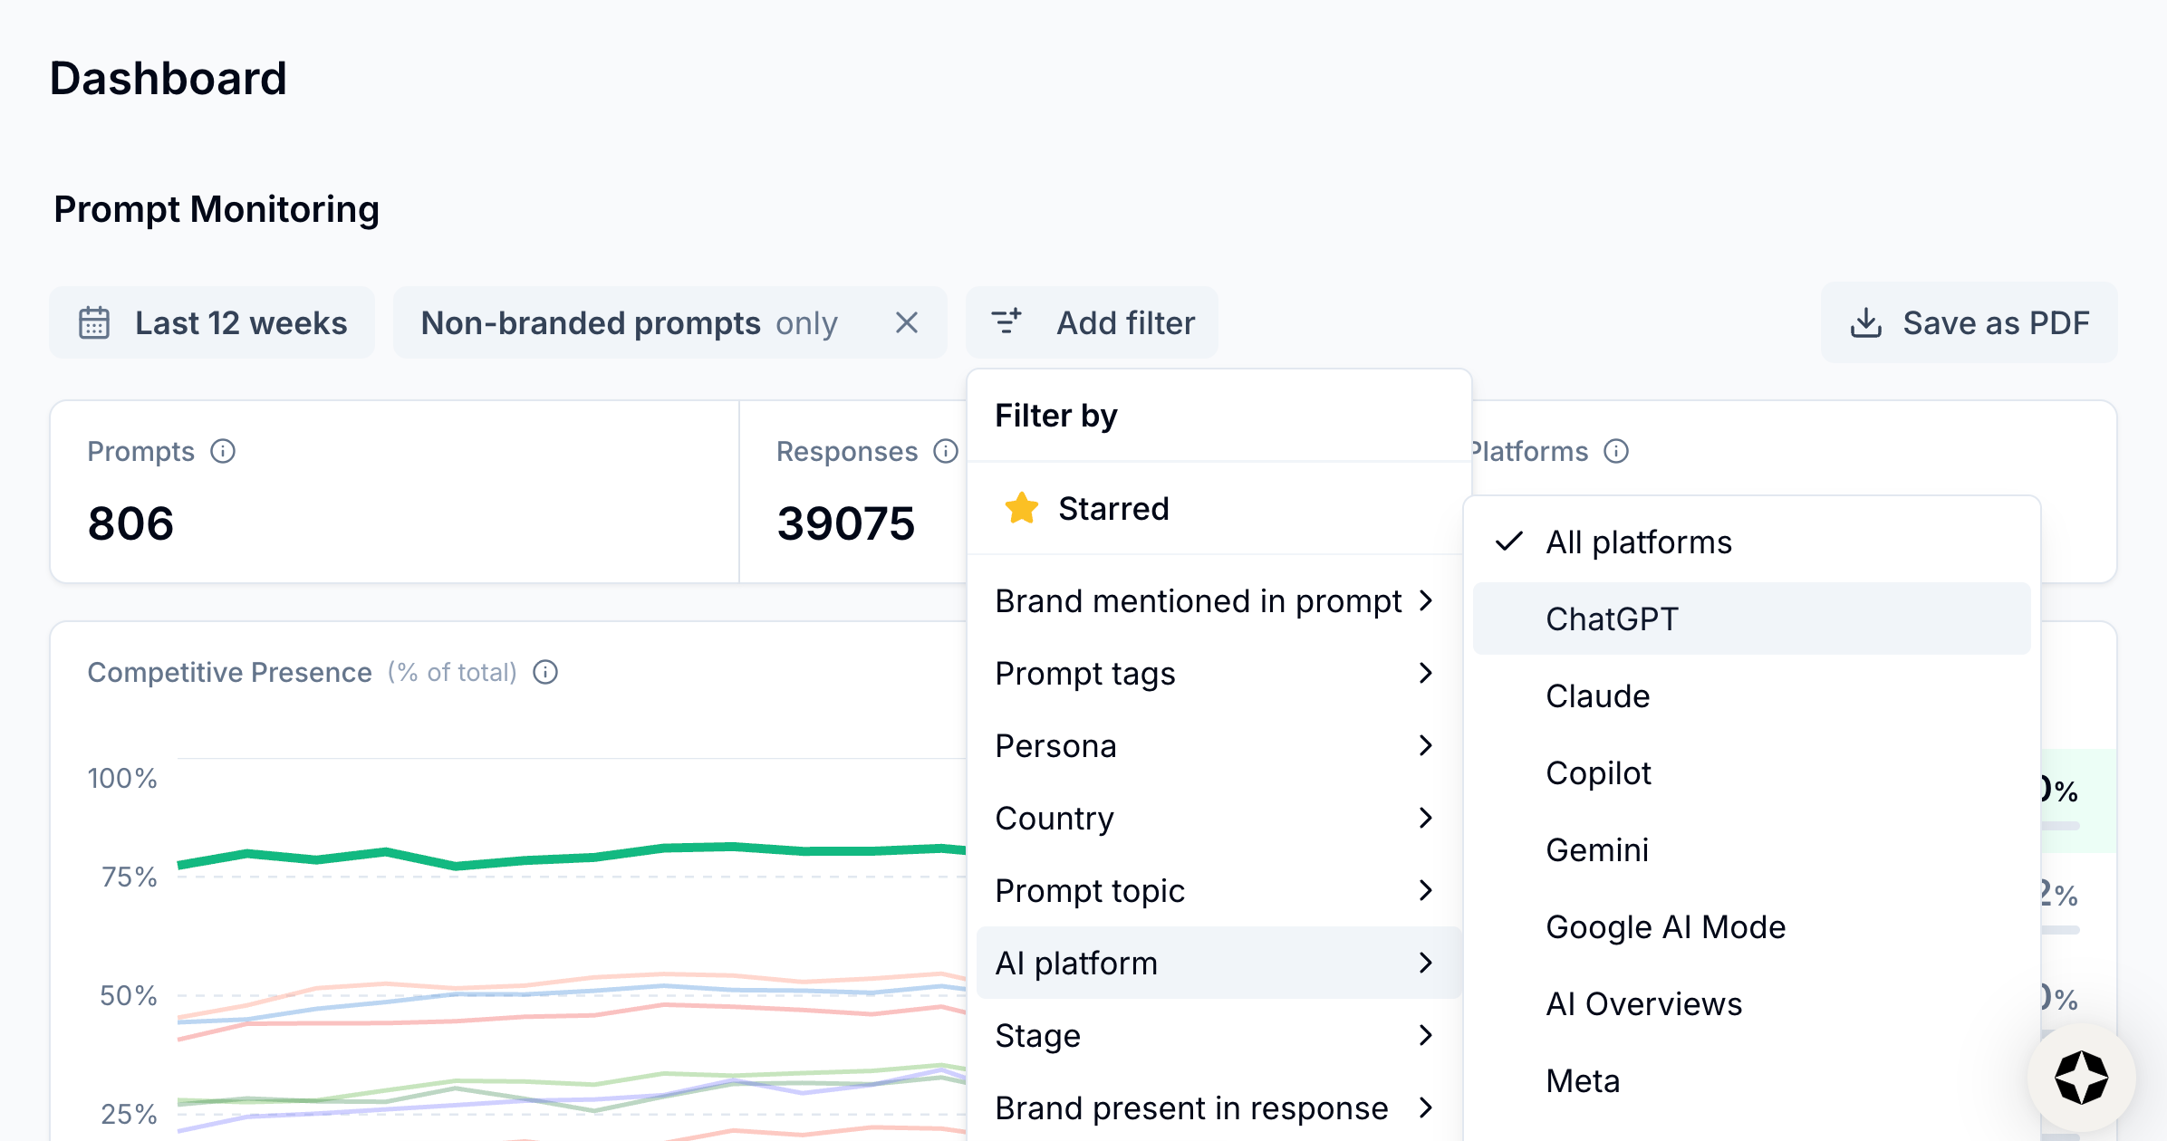Click the download icon on Save as PDF
Image resolution: width=2167 pixels, height=1141 pixels.
coord(1865,323)
